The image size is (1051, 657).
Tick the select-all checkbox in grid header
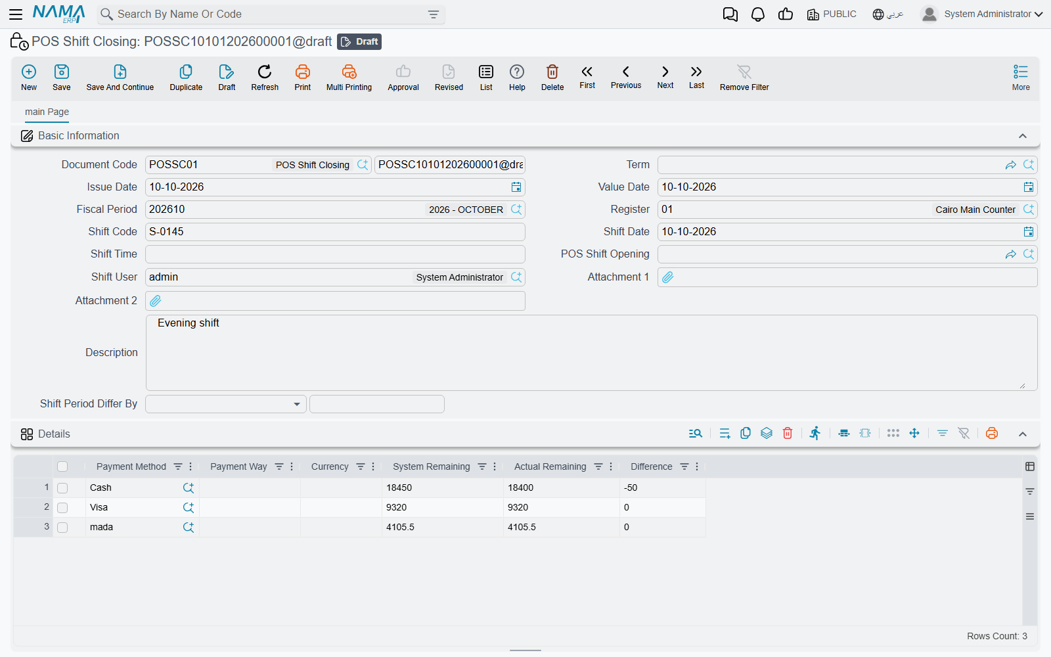[62, 466]
